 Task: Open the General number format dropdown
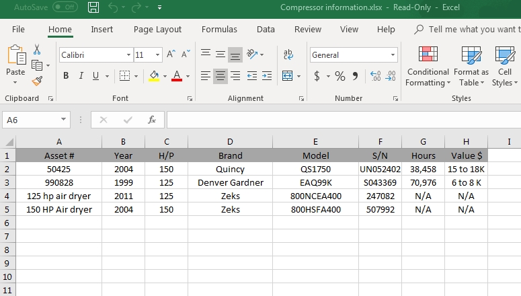(x=393, y=55)
